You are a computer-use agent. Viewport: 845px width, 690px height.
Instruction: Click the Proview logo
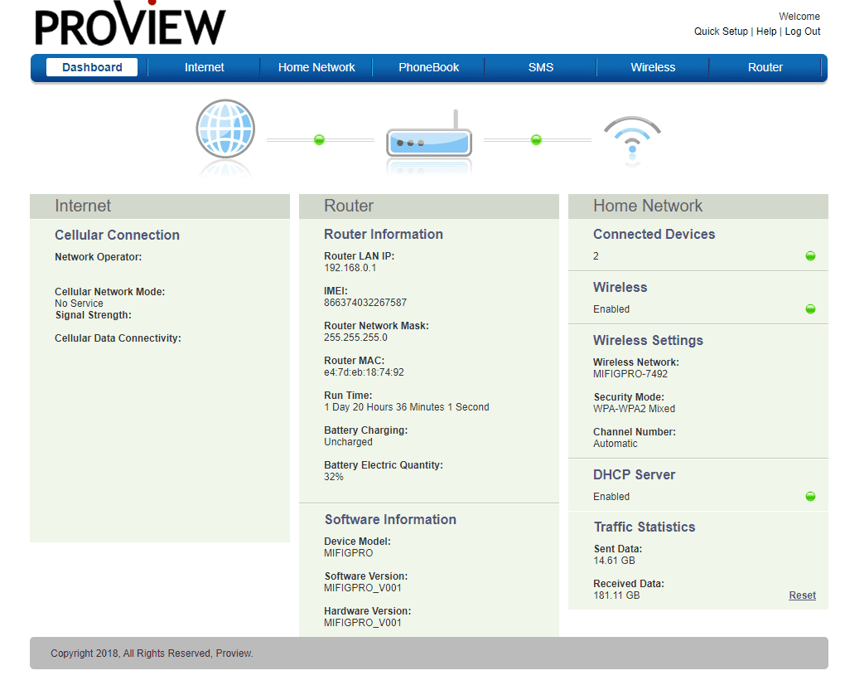click(130, 23)
